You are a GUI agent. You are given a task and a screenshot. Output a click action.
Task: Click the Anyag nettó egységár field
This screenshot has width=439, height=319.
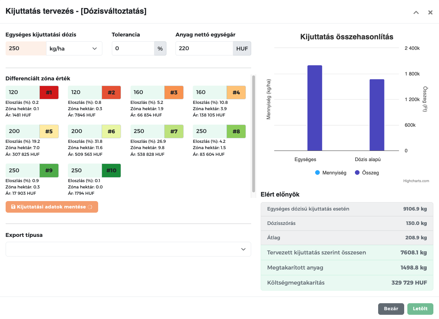(x=204, y=48)
